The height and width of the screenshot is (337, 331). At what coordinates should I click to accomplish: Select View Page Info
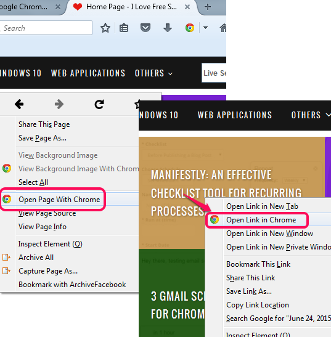pyautogui.click(x=43, y=227)
